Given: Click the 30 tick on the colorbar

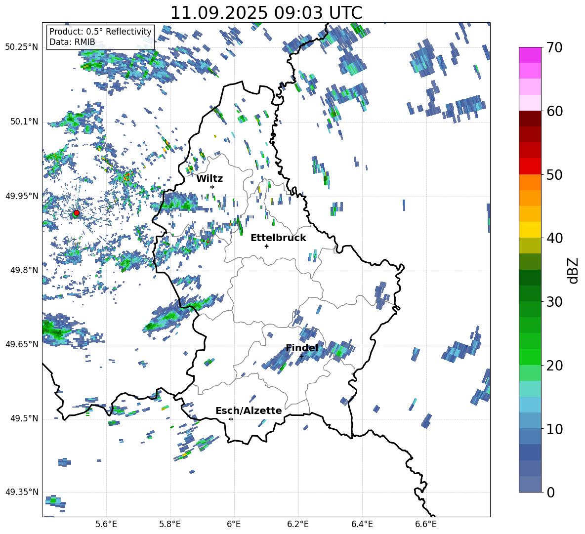Looking at the screenshot, I should 554,302.
